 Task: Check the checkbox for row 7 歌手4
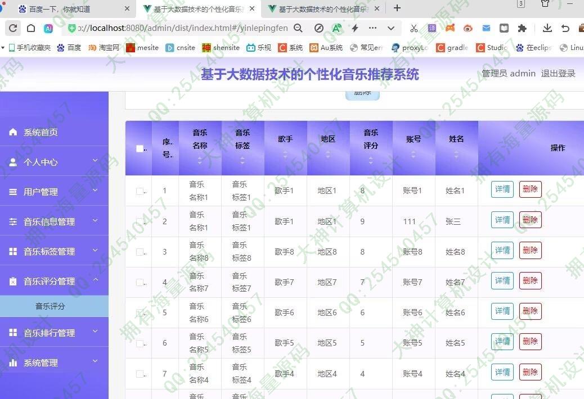coord(140,374)
